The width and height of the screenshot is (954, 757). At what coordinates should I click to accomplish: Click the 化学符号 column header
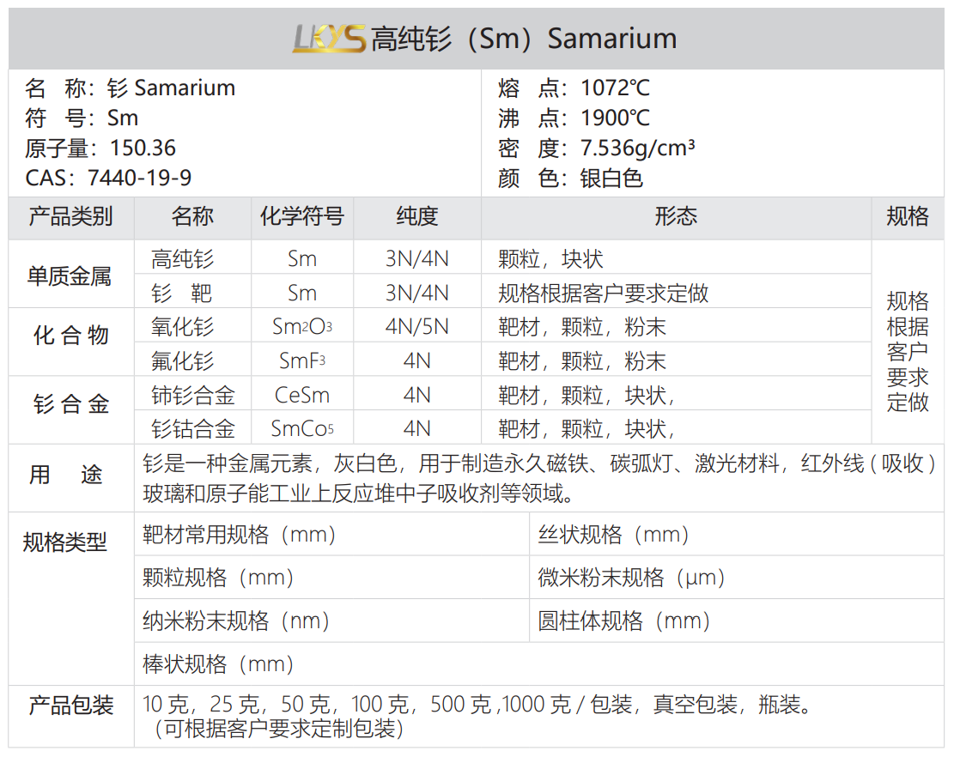(x=301, y=216)
